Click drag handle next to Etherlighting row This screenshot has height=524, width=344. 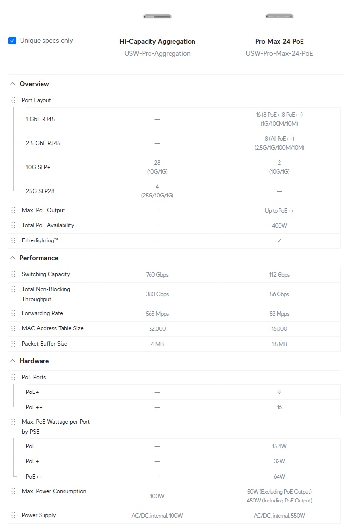click(13, 240)
